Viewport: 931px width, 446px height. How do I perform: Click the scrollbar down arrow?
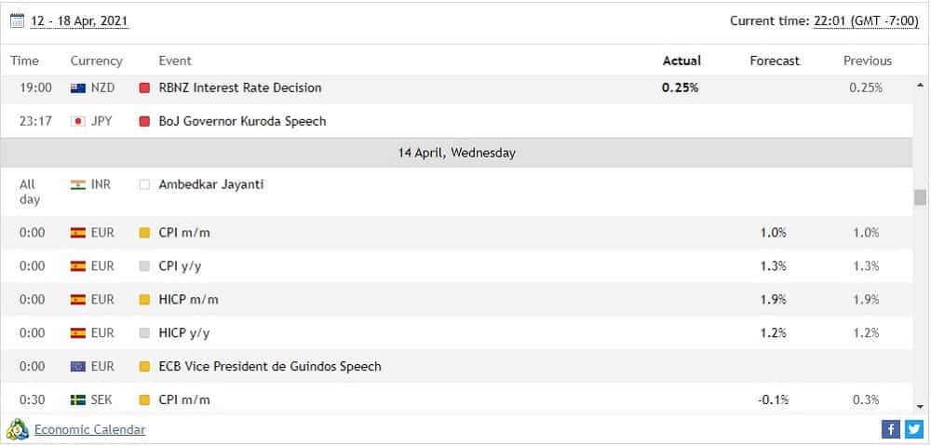[x=921, y=407]
